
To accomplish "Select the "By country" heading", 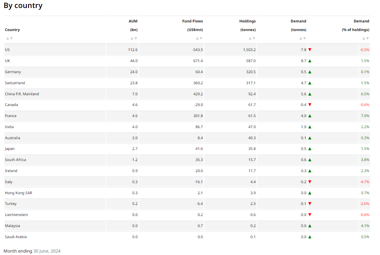I will [23, 6].
